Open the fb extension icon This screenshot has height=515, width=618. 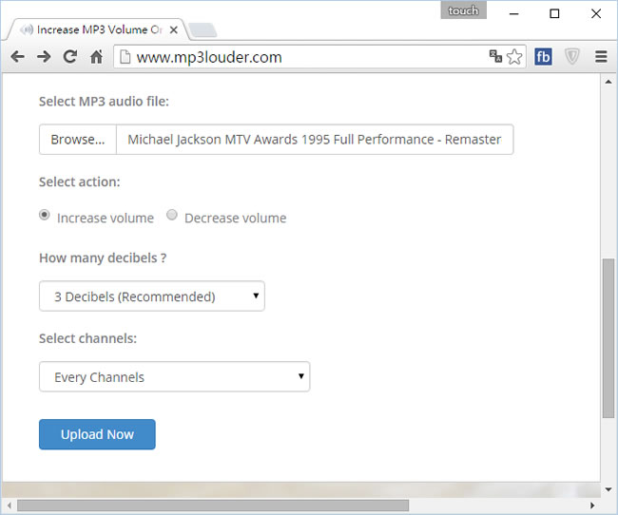point(544,57)
